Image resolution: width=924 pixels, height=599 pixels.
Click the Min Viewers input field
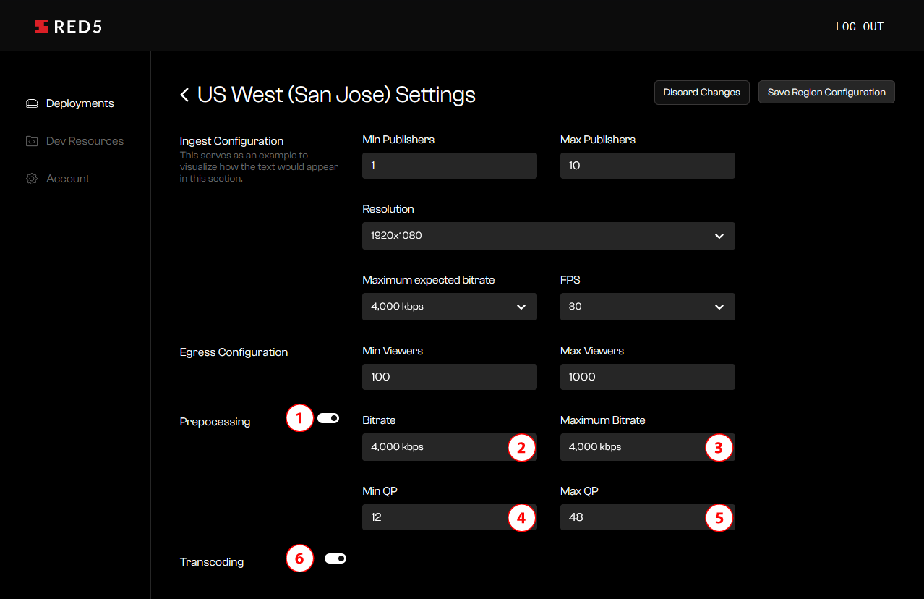pyautogui.click(x=450, y=377)
